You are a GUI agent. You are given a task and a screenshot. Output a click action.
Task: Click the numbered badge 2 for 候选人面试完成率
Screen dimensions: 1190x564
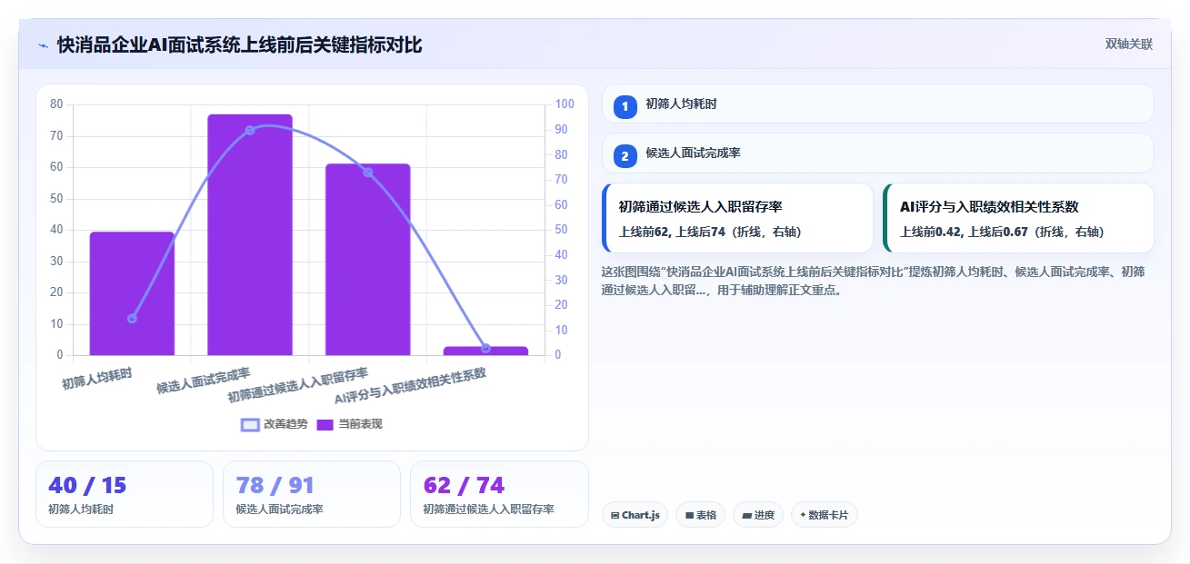(625, 156)
